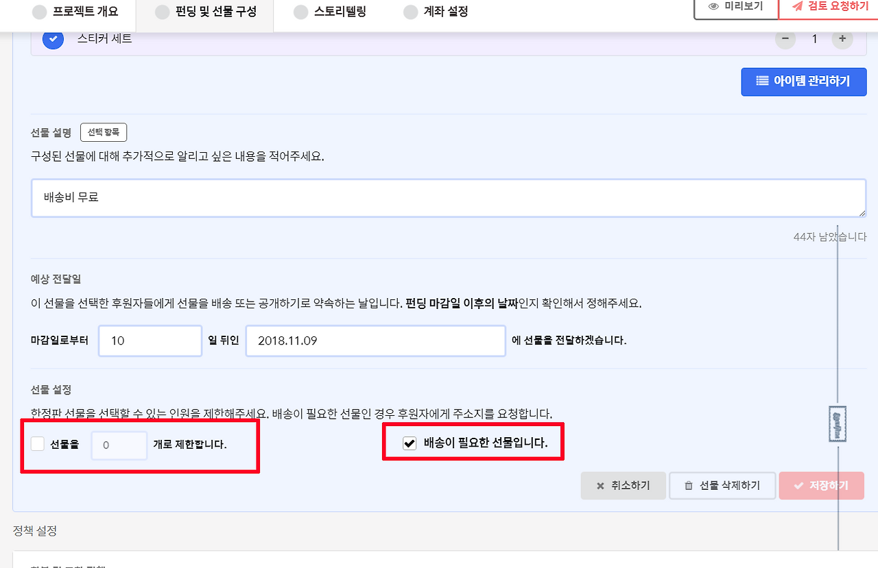Uncheck the 스티커 세트 item selection circle
This screenshot has width=878, height=568.
pyautogui.click(x=54, y=39)
